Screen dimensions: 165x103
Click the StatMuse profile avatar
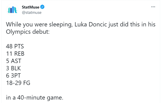12,10
